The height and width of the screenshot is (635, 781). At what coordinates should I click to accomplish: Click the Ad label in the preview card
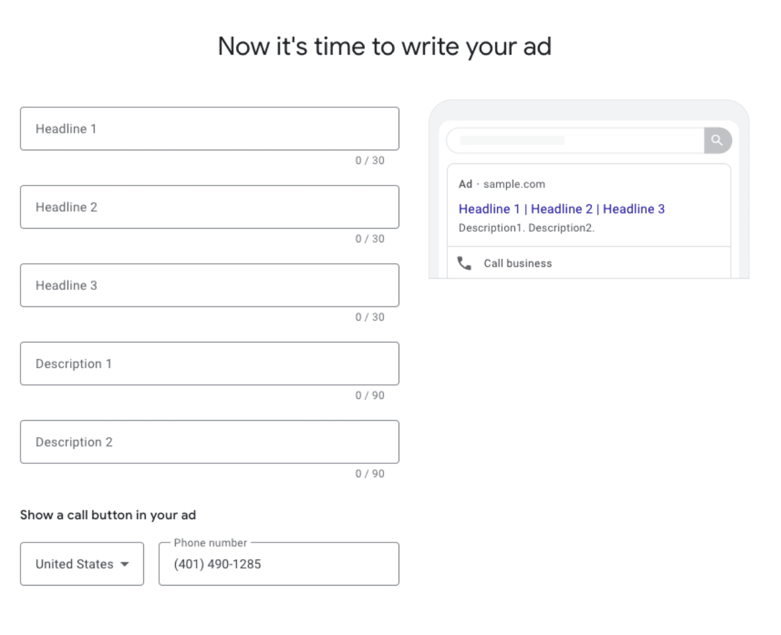point(465,184)
